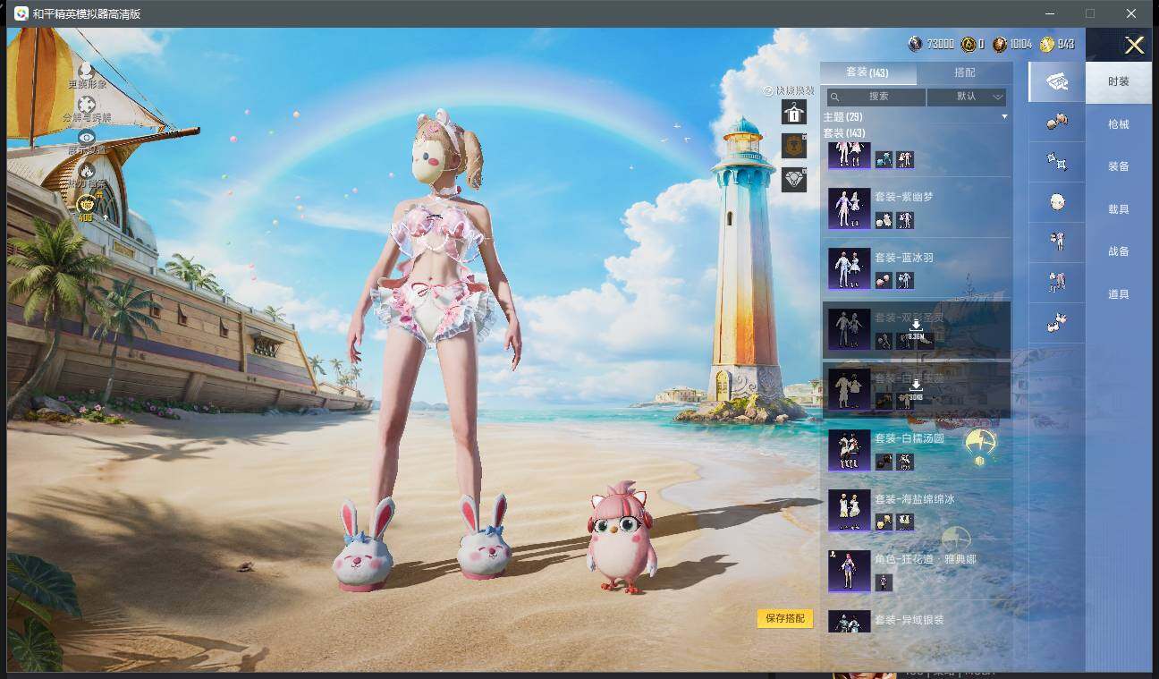Click the 73000 currency icon

tap(915, 44)
